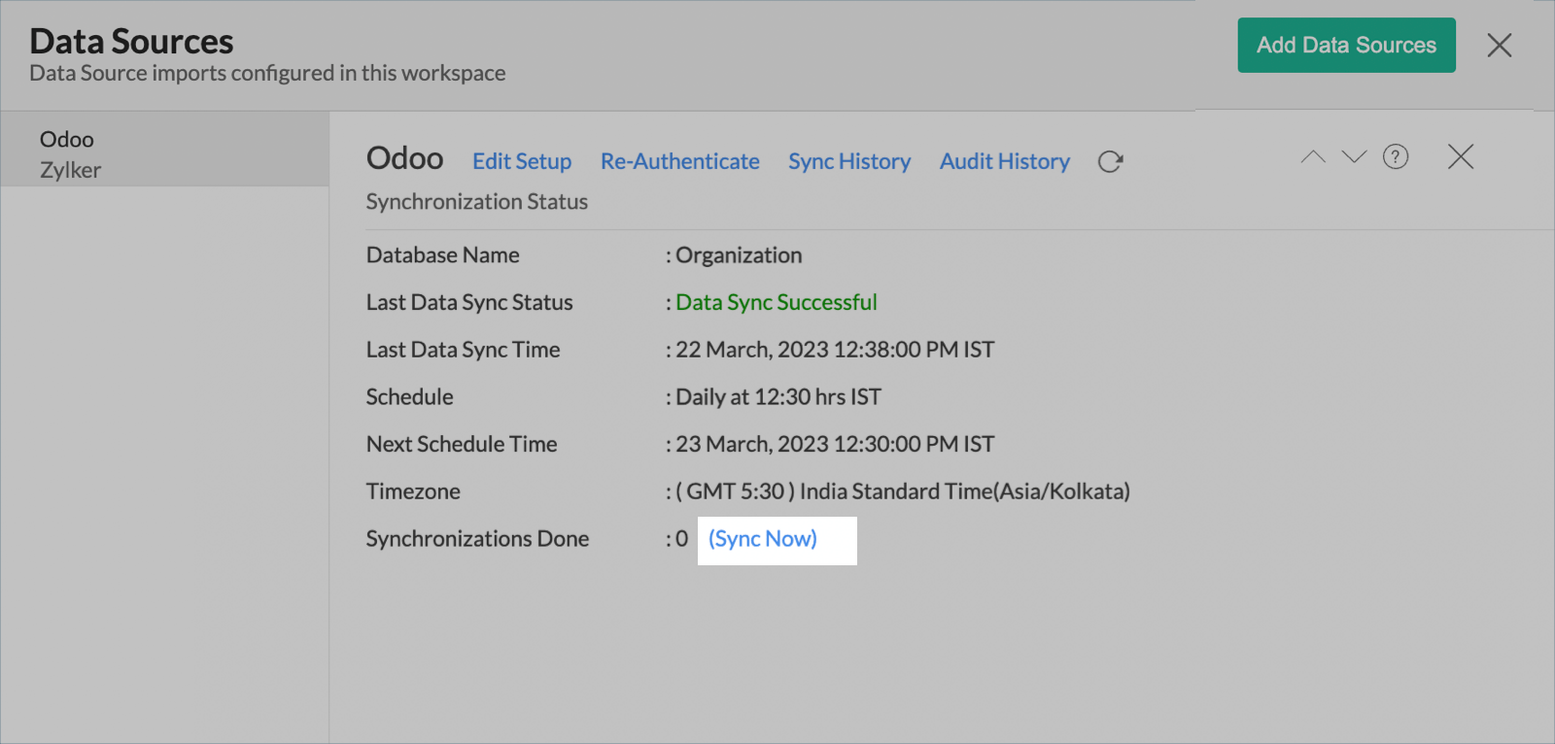
Task: Open Edit Setup for Odoo
Action: (522, 162)
